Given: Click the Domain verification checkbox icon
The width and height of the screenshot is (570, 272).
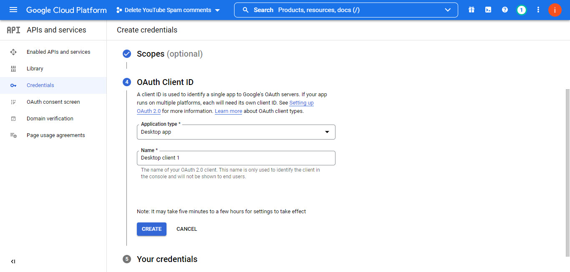Looking at the screenshot, I should (13, 119).
